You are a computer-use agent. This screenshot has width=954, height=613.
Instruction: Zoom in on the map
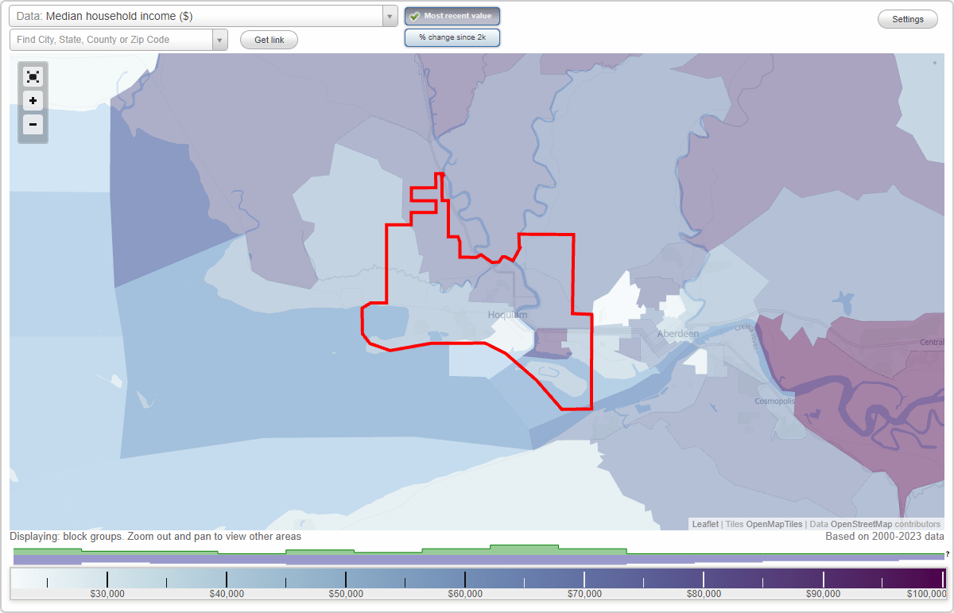[x=33, y=100]
